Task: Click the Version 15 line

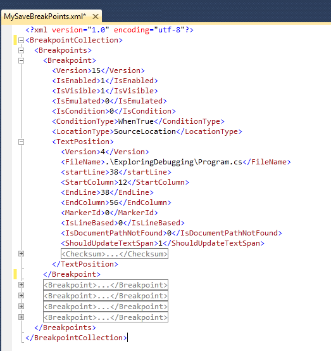Action: [x=99, y=70]
